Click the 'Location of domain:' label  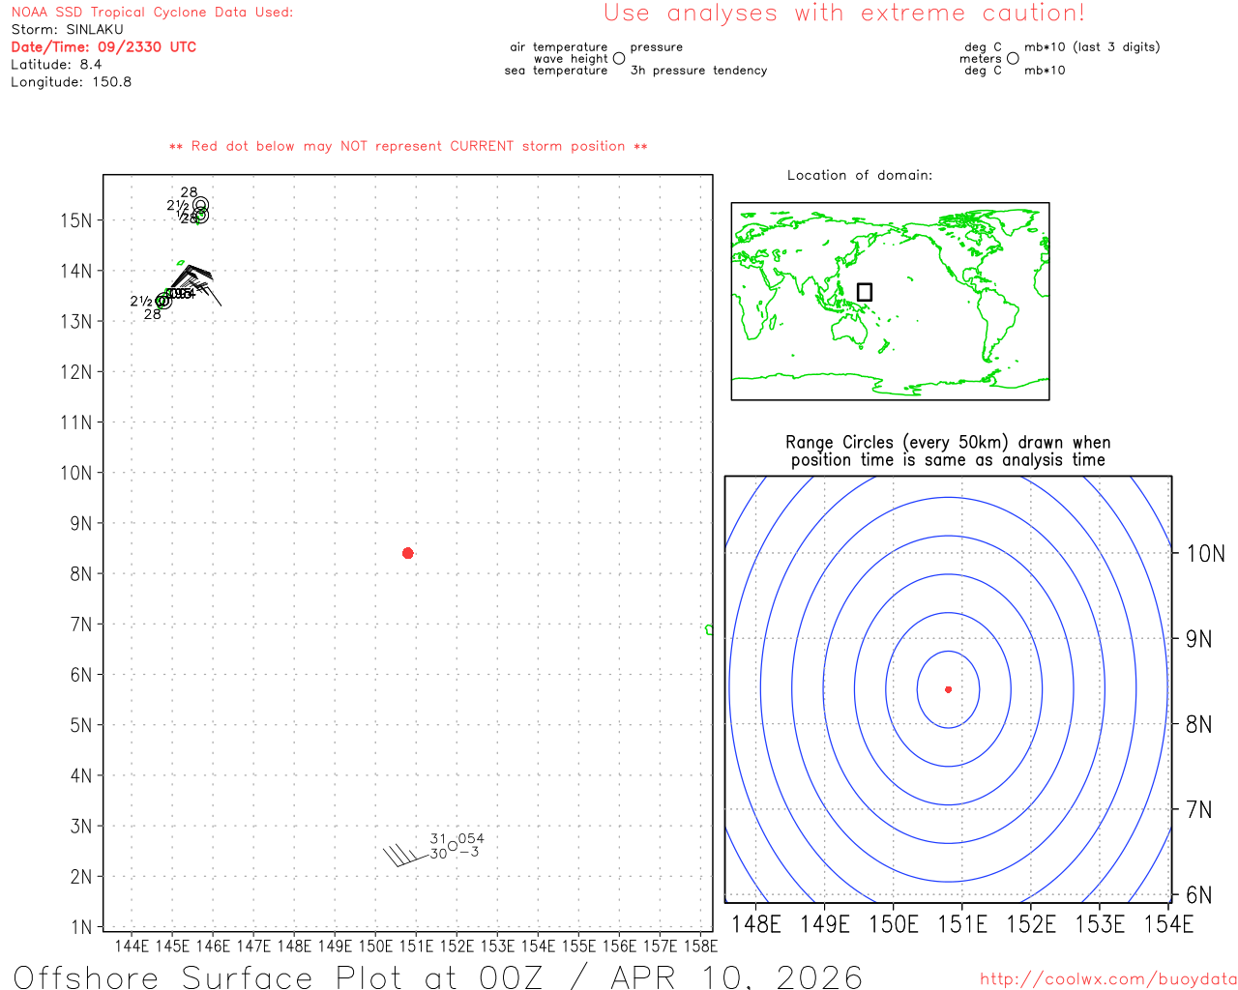point(860,175)
